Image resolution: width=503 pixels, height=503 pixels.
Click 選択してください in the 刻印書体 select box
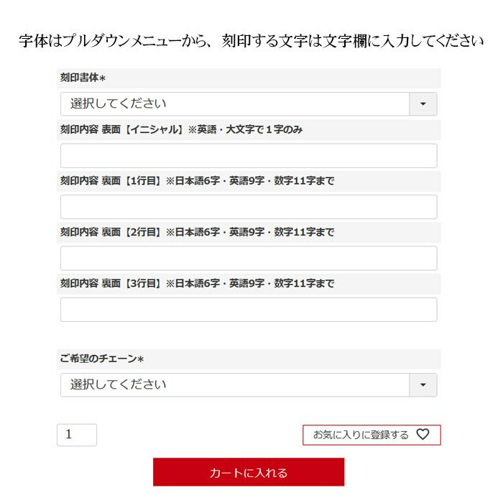pyautogui.click(x=118, y=104)
